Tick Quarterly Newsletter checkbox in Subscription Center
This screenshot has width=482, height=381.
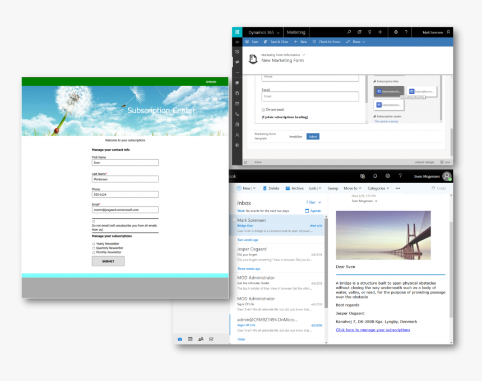(x=94, y=248)
